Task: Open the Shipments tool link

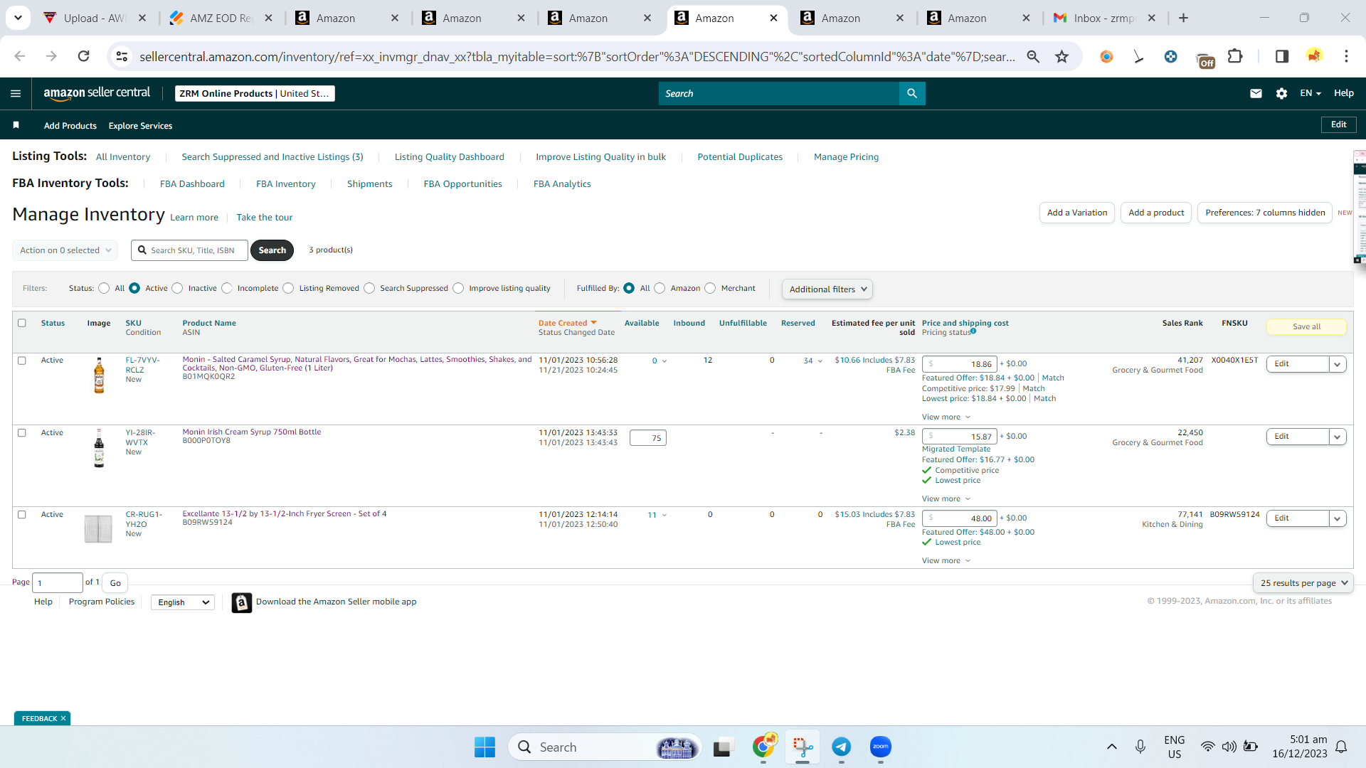Action: [x=370, y=184]
